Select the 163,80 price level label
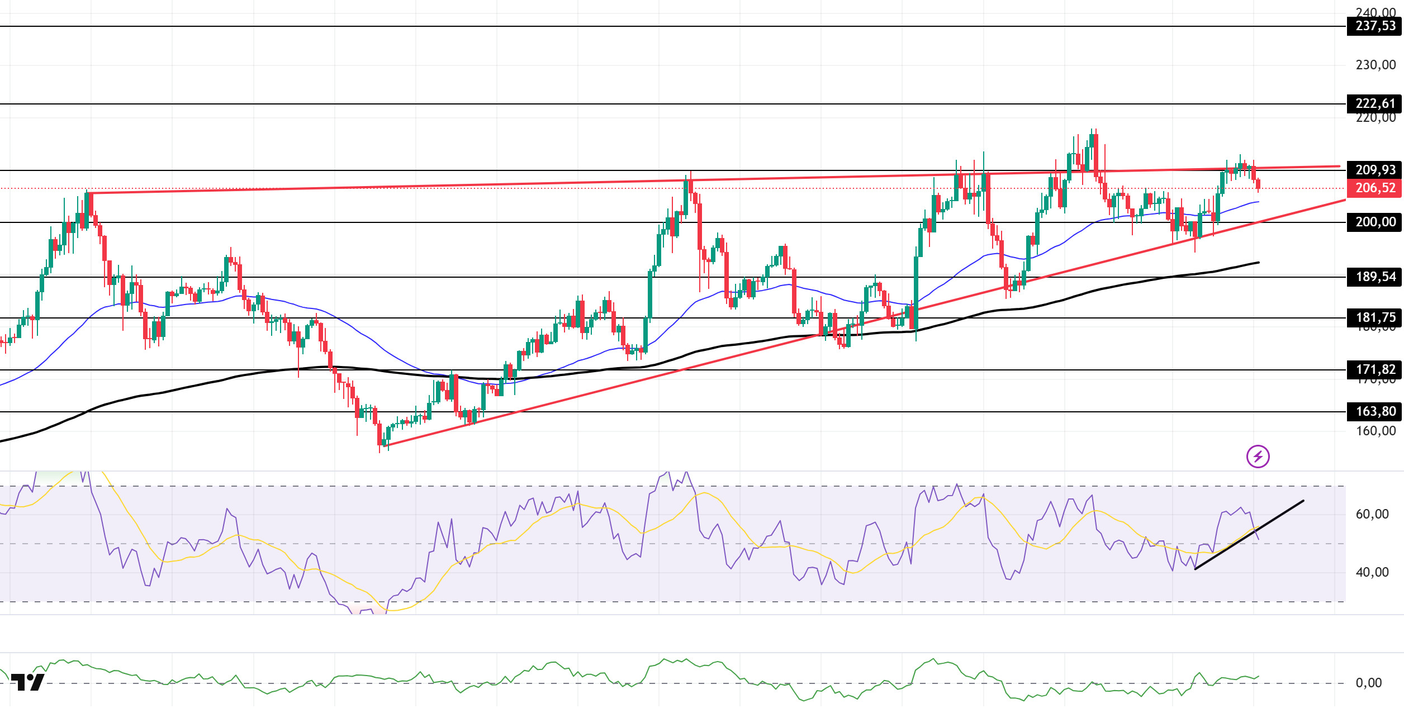 pos(1374,411)
